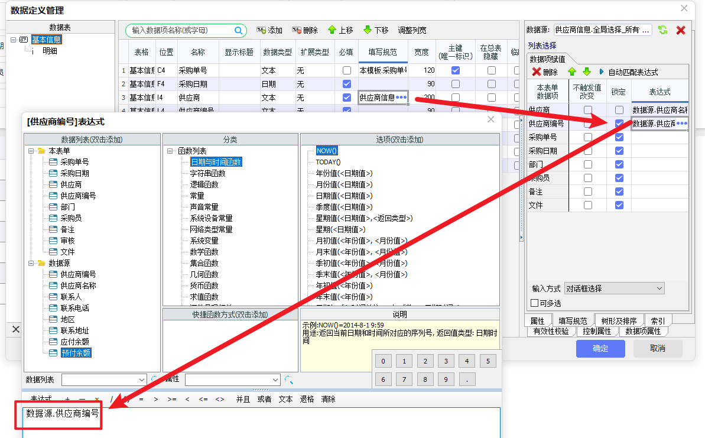Click the 退格 backspace button
This screenshot has height=438, width=705.
click(x=307, y=399)
